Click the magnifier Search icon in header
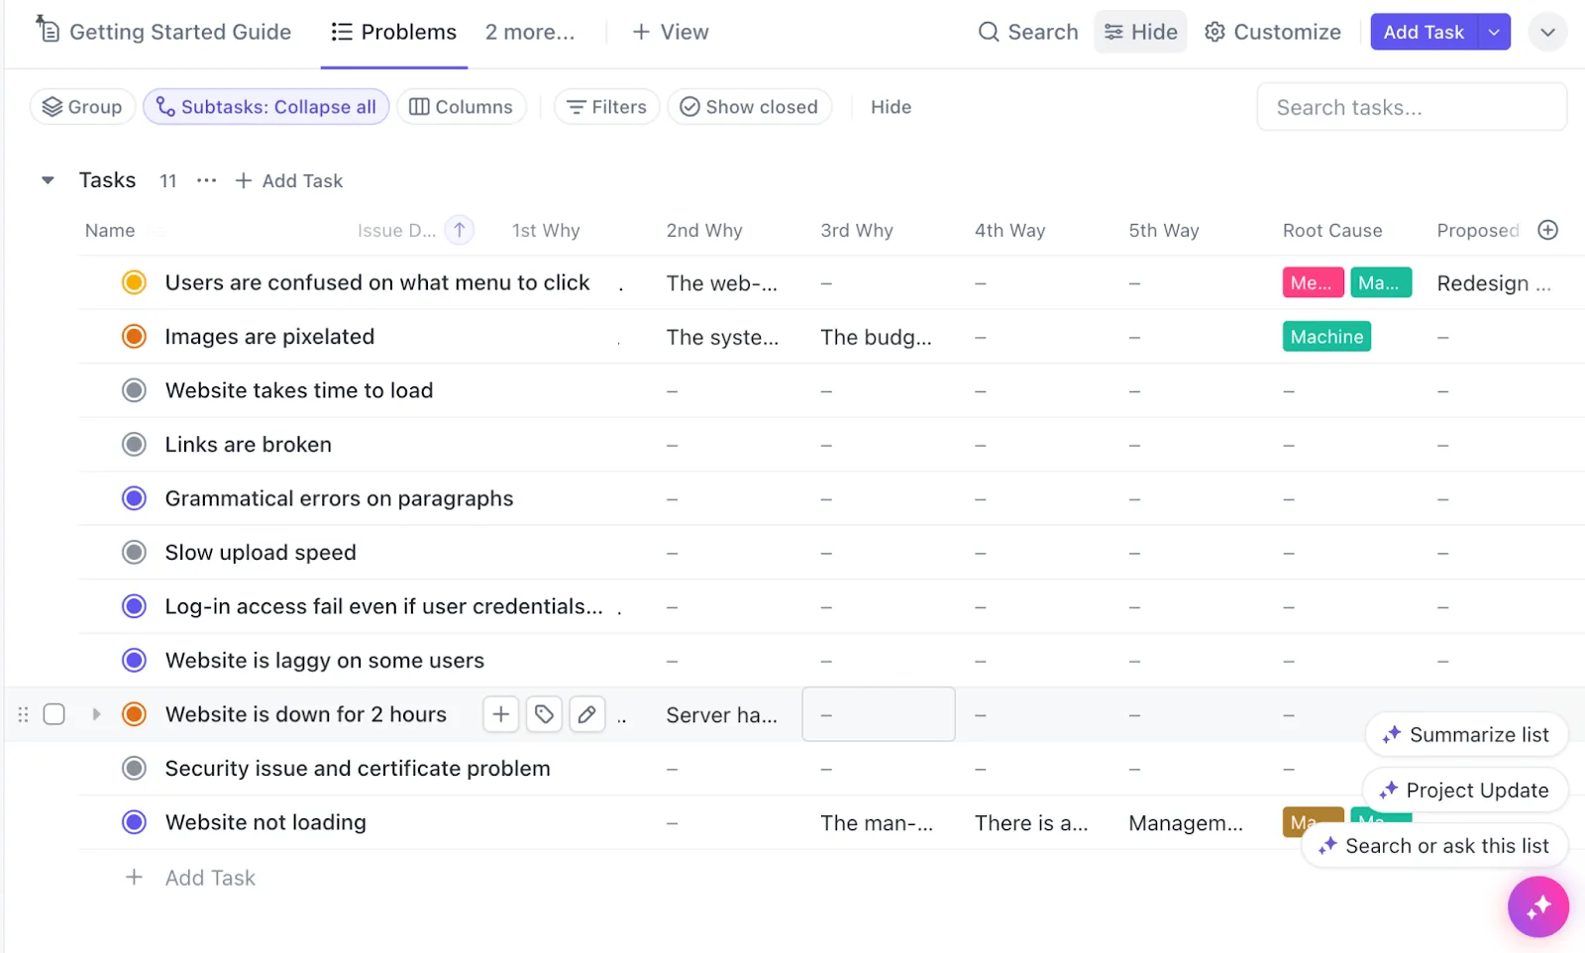The image size is (1585, 953). pos(988,32)
